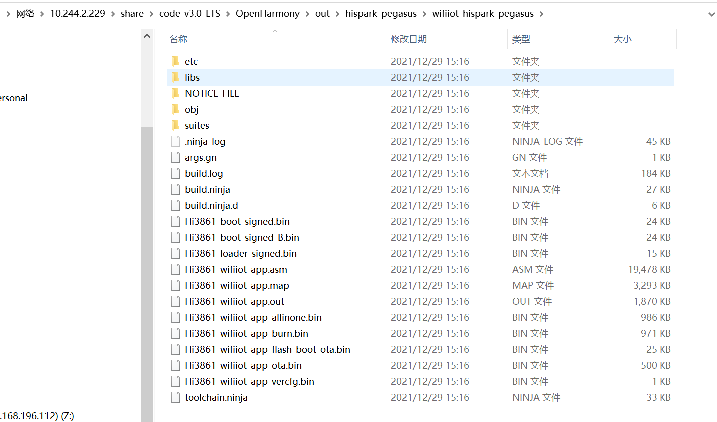Select the libs folder icon
717x422 pixels.
175,77
